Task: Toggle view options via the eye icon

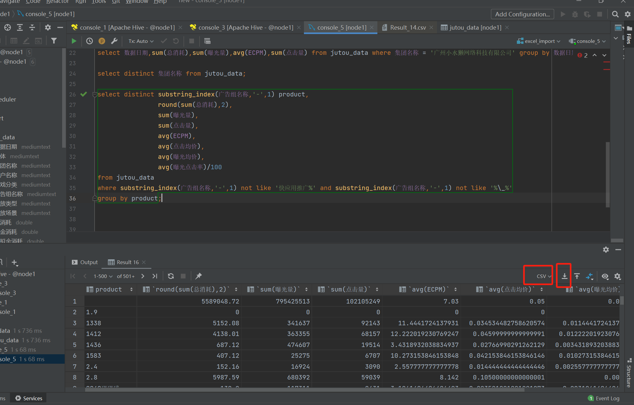Action: 605,276
